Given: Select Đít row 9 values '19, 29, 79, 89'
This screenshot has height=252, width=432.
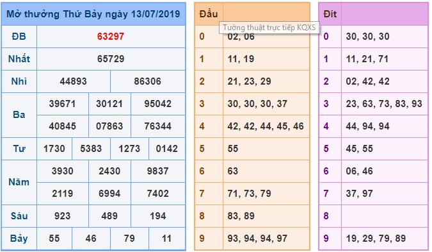Looking at the screenshot, I should click(x=376, y=239).
